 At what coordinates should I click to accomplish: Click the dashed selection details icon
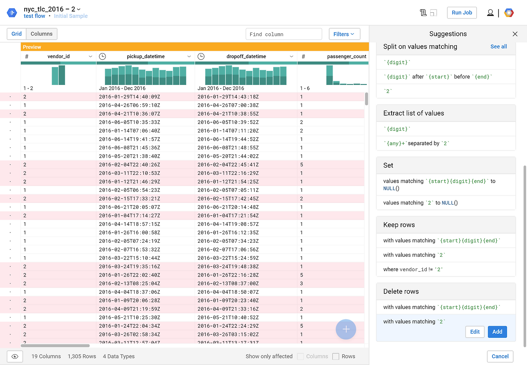pos(434,13)
